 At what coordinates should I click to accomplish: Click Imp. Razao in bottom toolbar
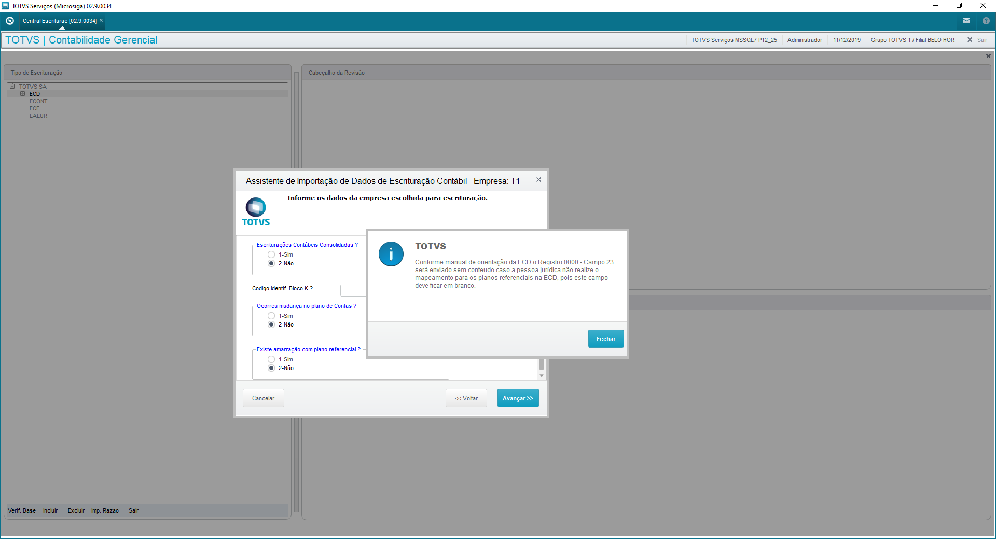click(x=105, y=510)
